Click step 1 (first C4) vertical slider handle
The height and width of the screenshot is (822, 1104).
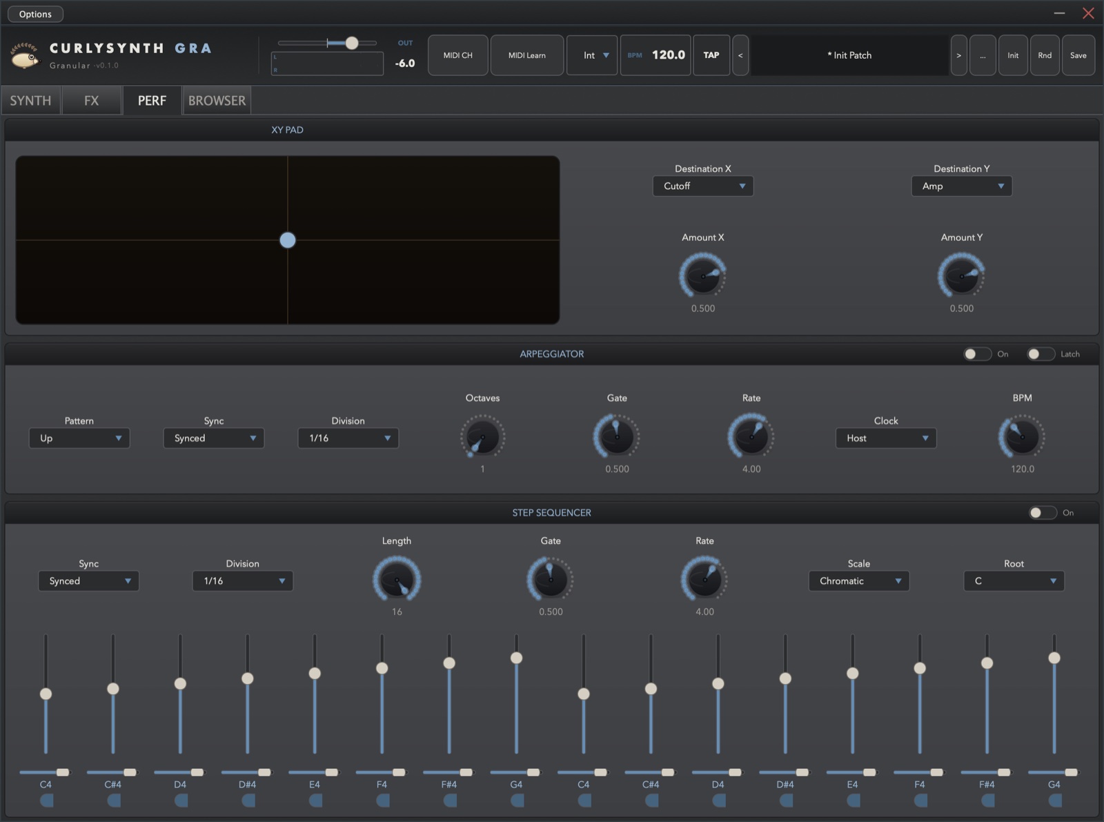46,694
